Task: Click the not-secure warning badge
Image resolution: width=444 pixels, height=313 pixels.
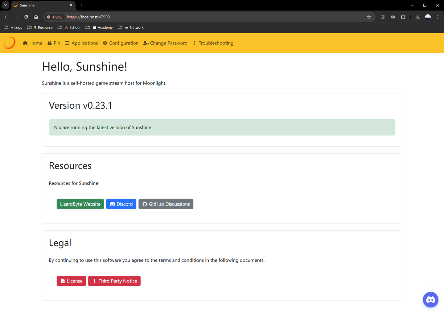Action: (55, 17)
